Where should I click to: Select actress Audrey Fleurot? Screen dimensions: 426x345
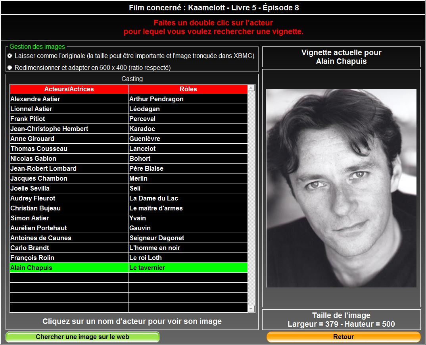tap(69, 198)
